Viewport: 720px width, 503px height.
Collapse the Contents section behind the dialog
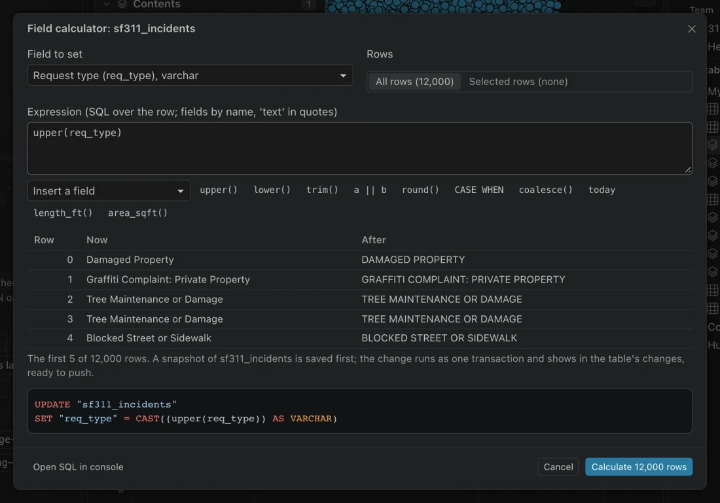pos(107,4)
